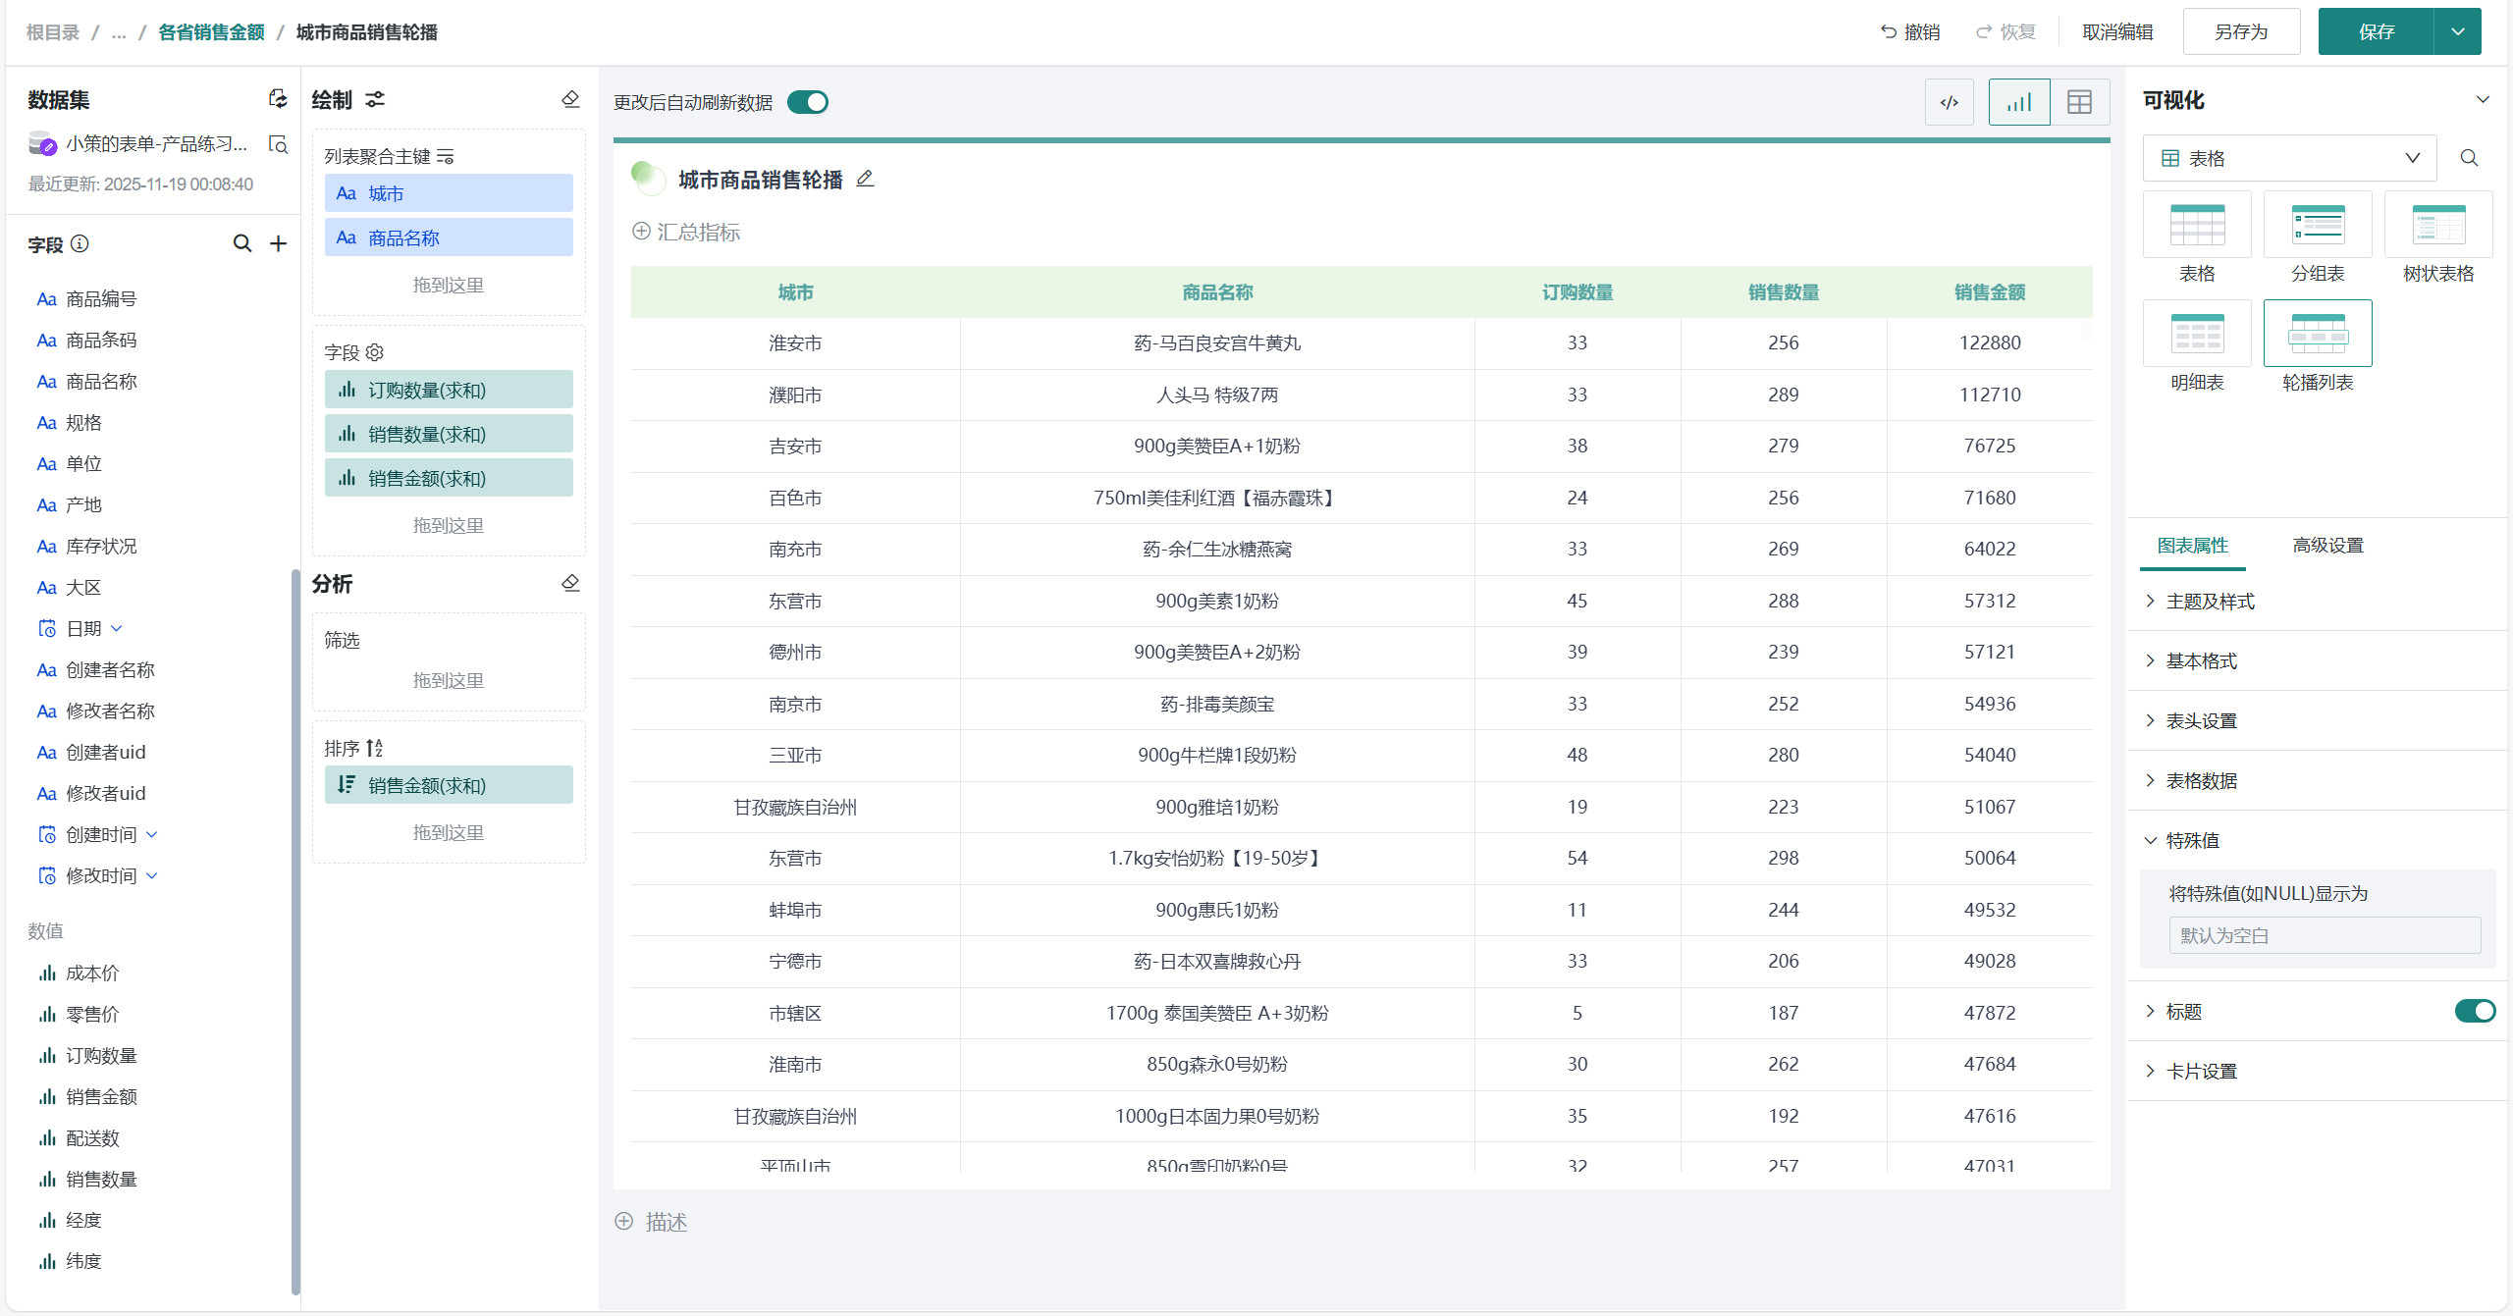Click edit pencil beside chart title
Viewport: 2513px width, 1316px height.
865,179
